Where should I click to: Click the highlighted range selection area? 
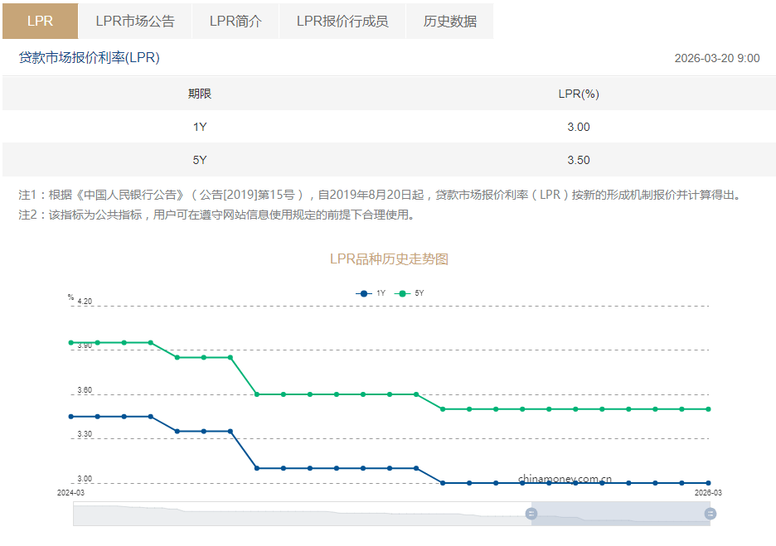pyautogui.click(x=621, y=514)
